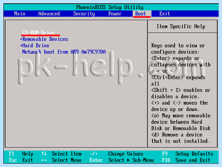
Task: Go to the Power tab
Action: click(115, 14)
